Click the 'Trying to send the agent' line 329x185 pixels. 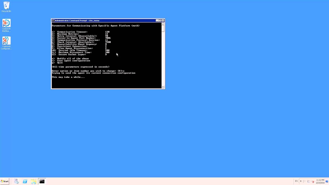[94, 73]
